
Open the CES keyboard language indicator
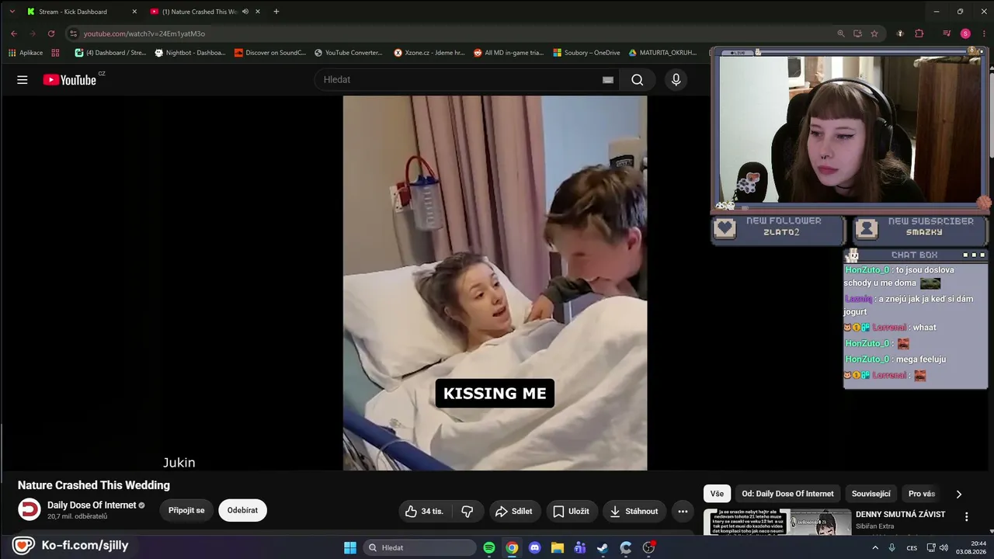point(912,547)
